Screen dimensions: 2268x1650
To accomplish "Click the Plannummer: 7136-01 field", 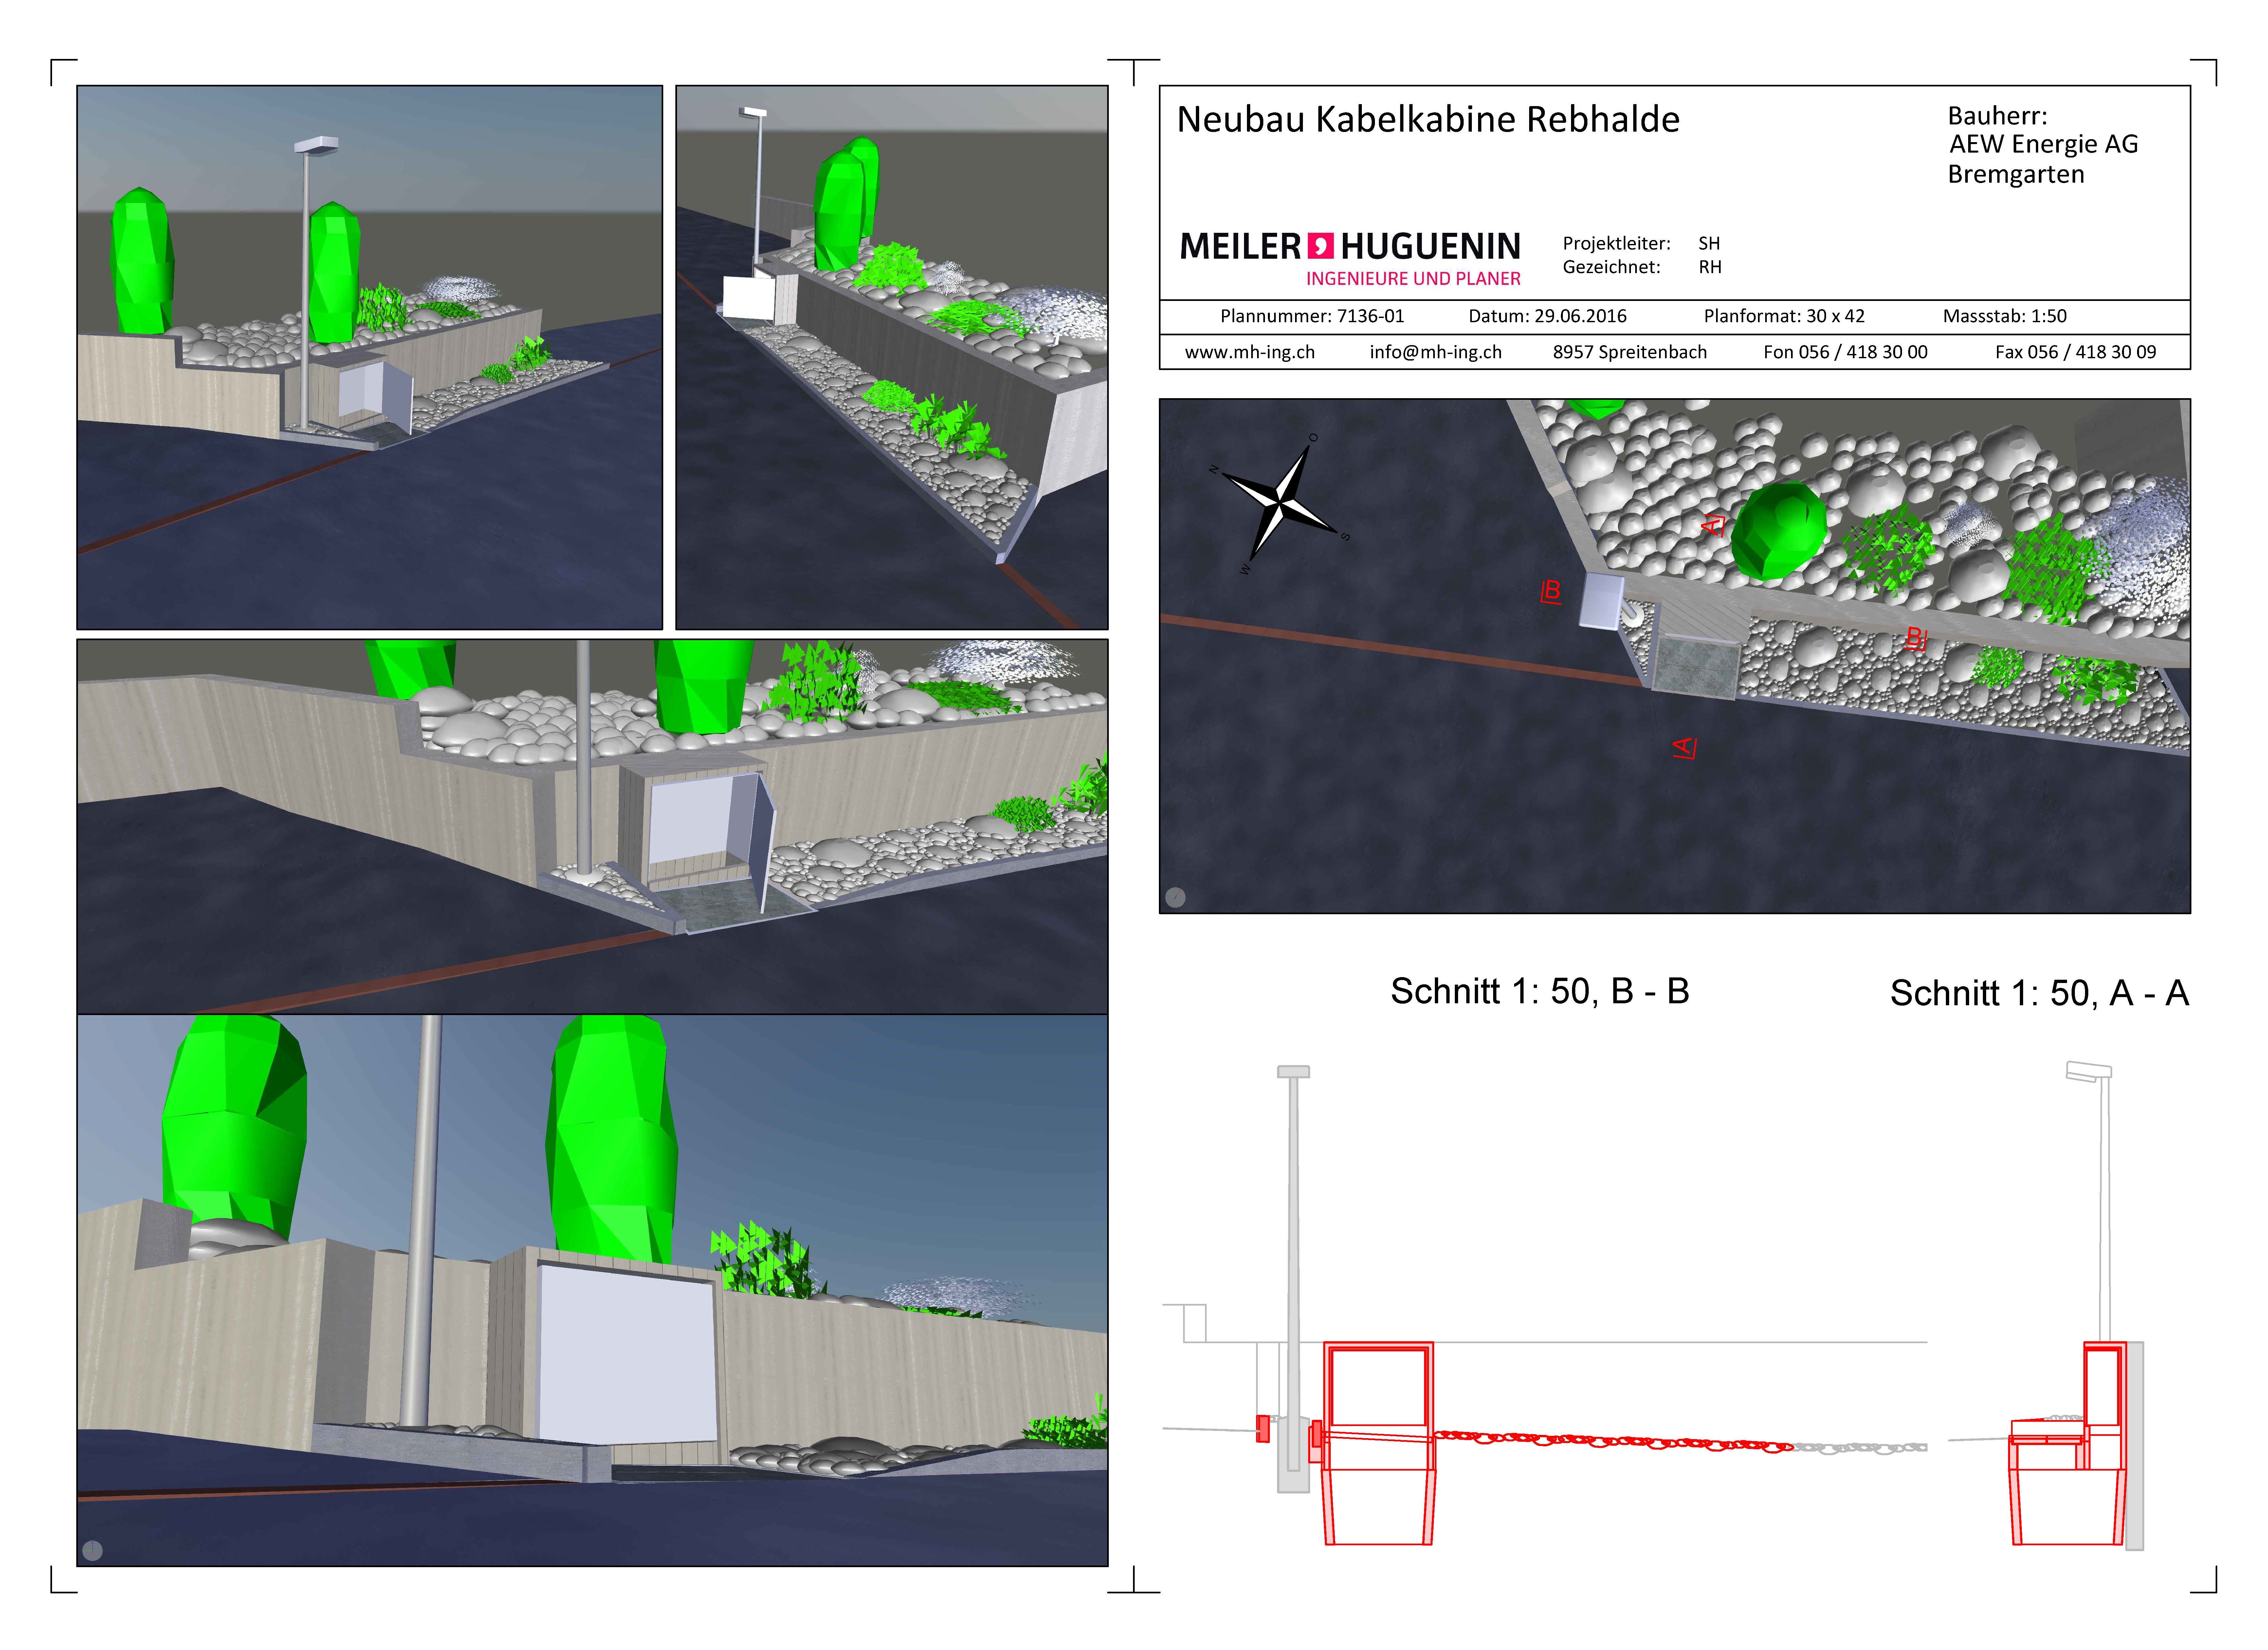I will [x=1312, y=316].
